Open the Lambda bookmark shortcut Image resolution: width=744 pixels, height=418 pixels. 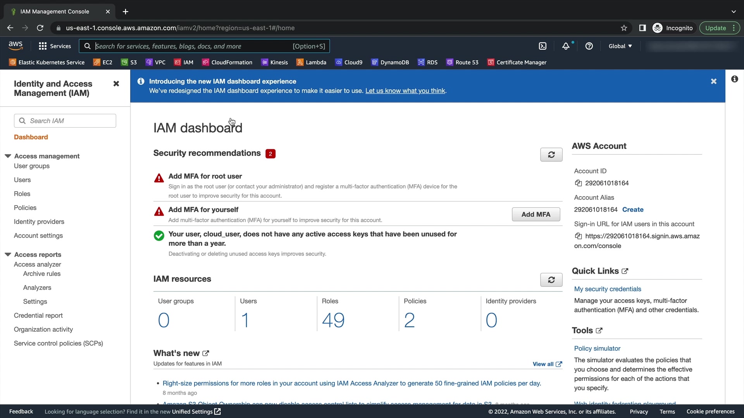[311, 62]
